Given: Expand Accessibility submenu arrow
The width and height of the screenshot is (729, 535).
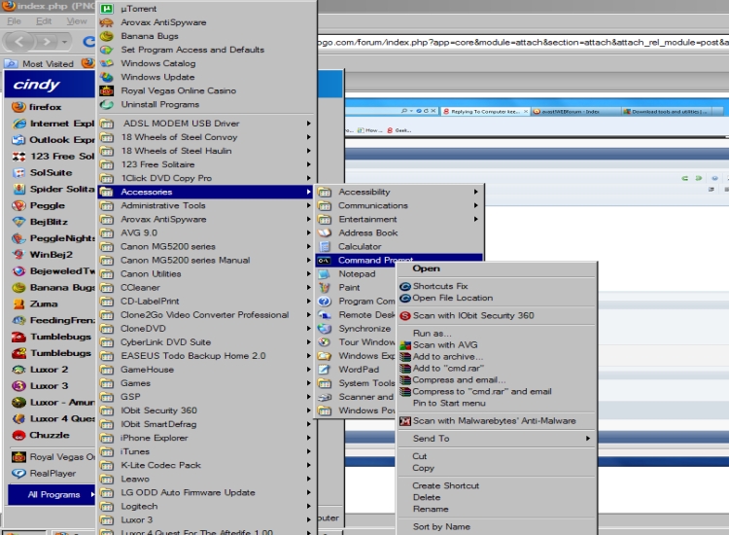Looking at the screenshot, I should [475, 192].
